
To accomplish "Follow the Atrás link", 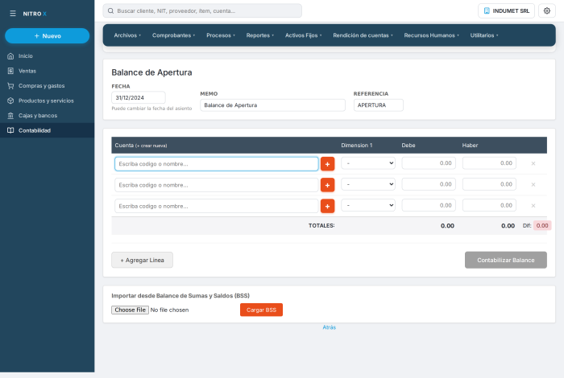I will [329, 327].
